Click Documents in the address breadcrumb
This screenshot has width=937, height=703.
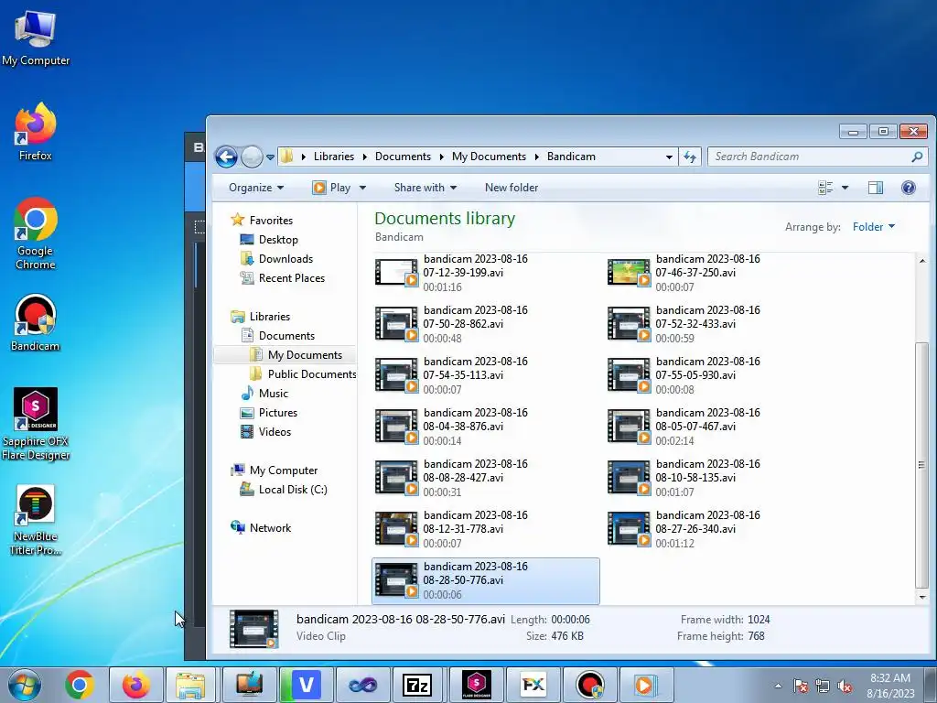(x=403, y=157)
